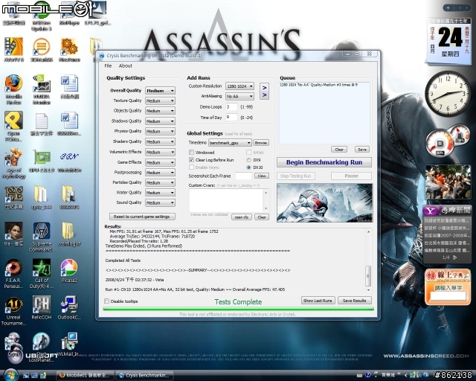Expand the Texture Quality dropdown

(x=161, y=100)
